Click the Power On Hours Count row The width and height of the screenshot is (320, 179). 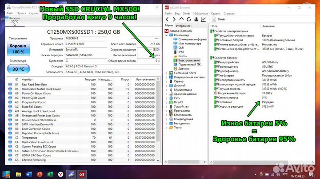tap(82, 93)
